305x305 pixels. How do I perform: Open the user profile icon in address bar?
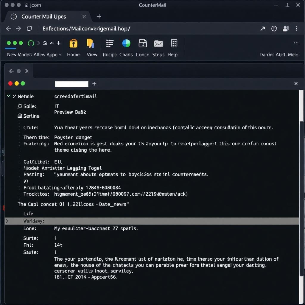(286, 29)
